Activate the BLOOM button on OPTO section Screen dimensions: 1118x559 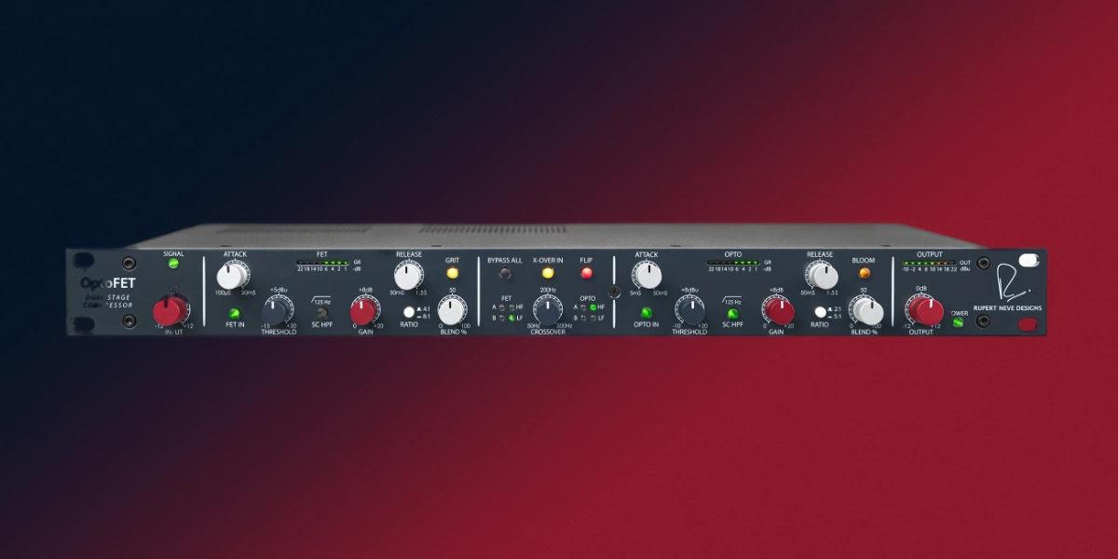pos(865,272)
